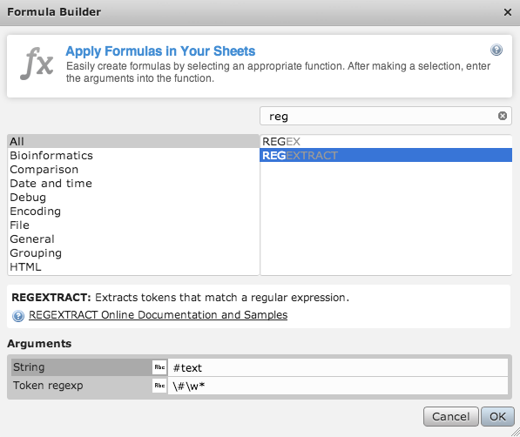This screenshot has width=520, height=437.
Task: Click the Abc type icon beside Token regexp
Action: click(159, 386)
